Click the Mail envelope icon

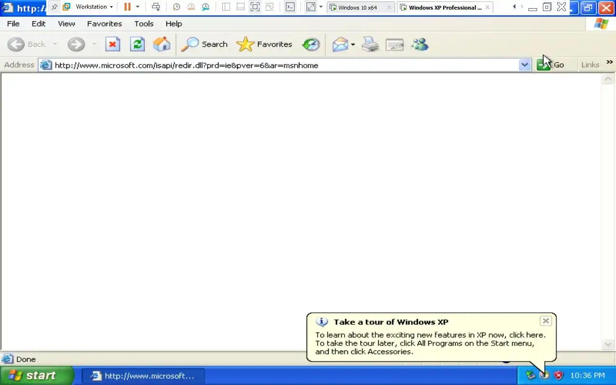point(340,44)
